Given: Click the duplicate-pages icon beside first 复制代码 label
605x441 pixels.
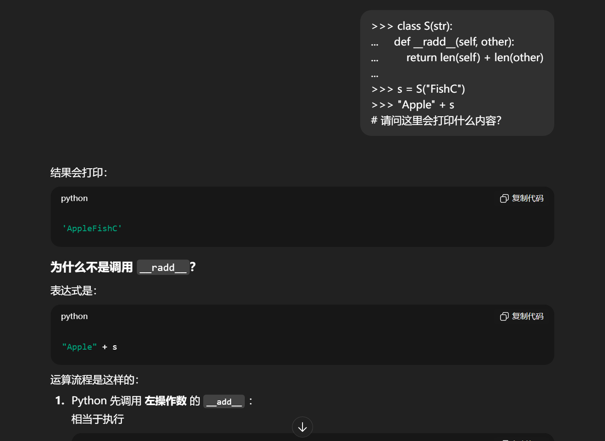Looking at the screenshot, I should (x=504, y=198).
